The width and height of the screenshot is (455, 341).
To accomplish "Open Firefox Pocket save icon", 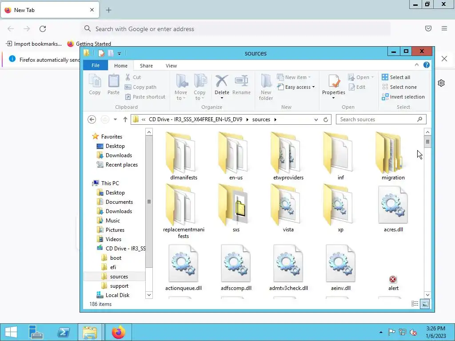I will (x=428, y=28).
